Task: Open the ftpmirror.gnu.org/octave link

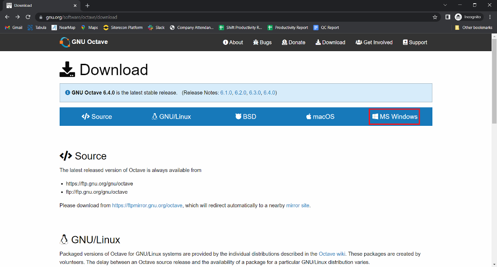Action: click(x=147, y=205)
